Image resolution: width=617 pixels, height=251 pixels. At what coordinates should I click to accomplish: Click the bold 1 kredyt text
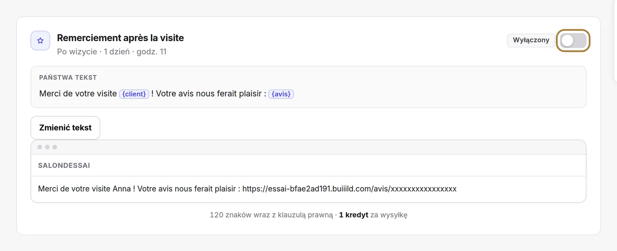[353, 215]
